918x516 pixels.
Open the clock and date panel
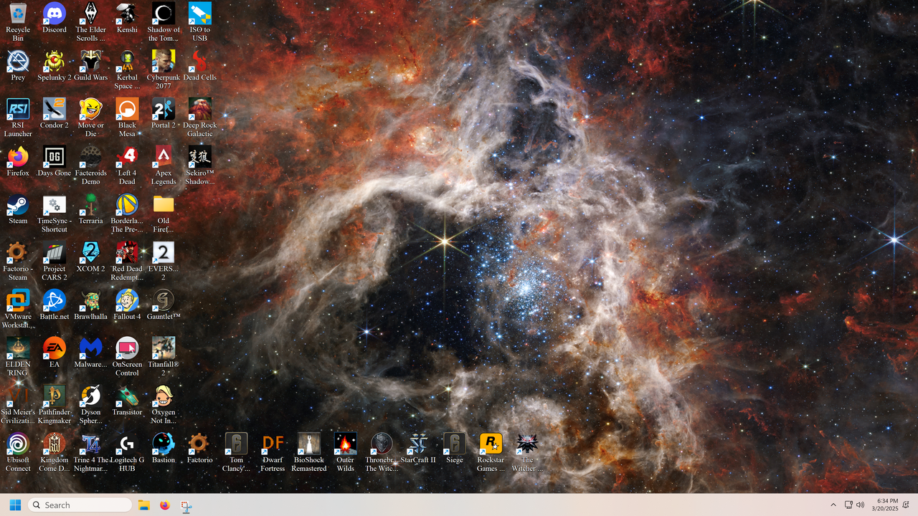click(x=884, y=505)
